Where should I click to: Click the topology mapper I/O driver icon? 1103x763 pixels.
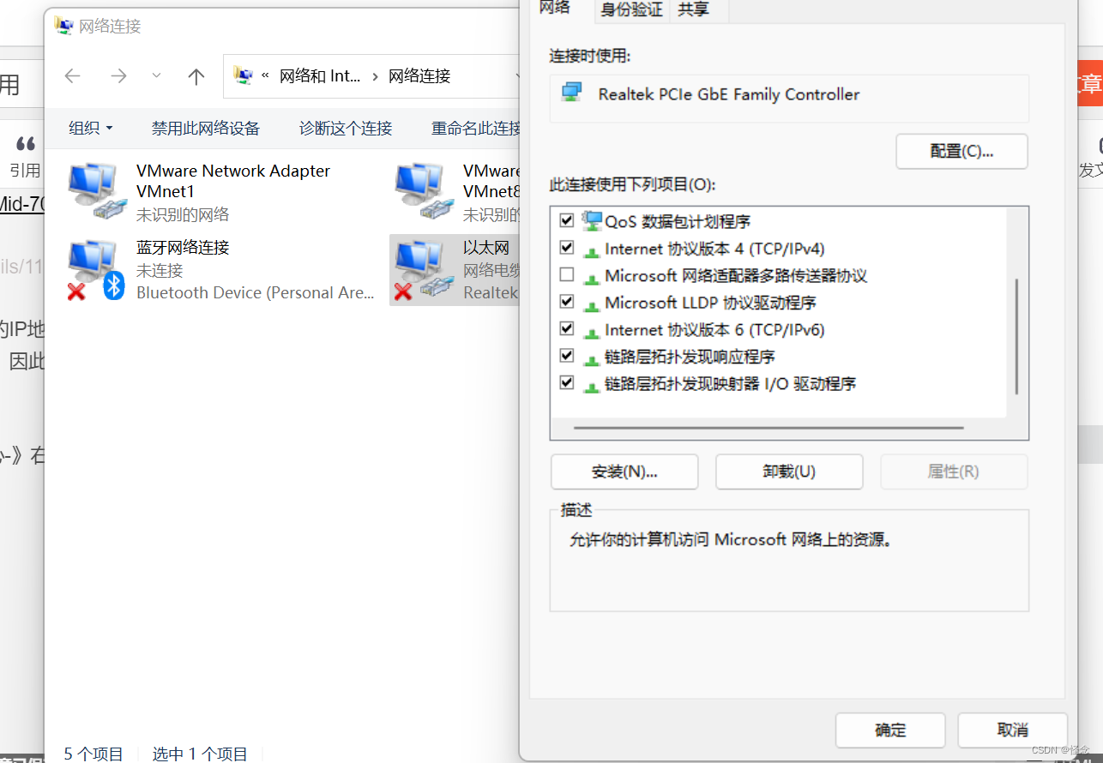[x=591, y=386]
